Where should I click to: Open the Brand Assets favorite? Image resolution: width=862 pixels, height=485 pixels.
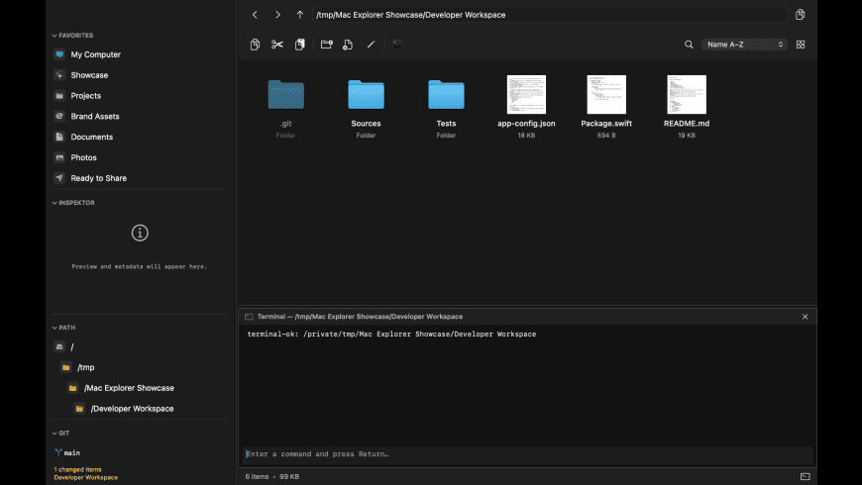click(x=94, y=117)
